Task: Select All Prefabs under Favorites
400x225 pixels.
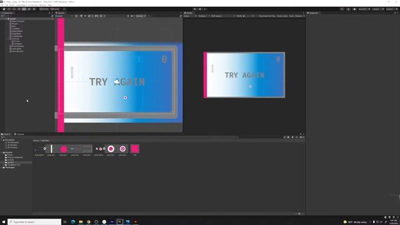Action: (12, 147)
